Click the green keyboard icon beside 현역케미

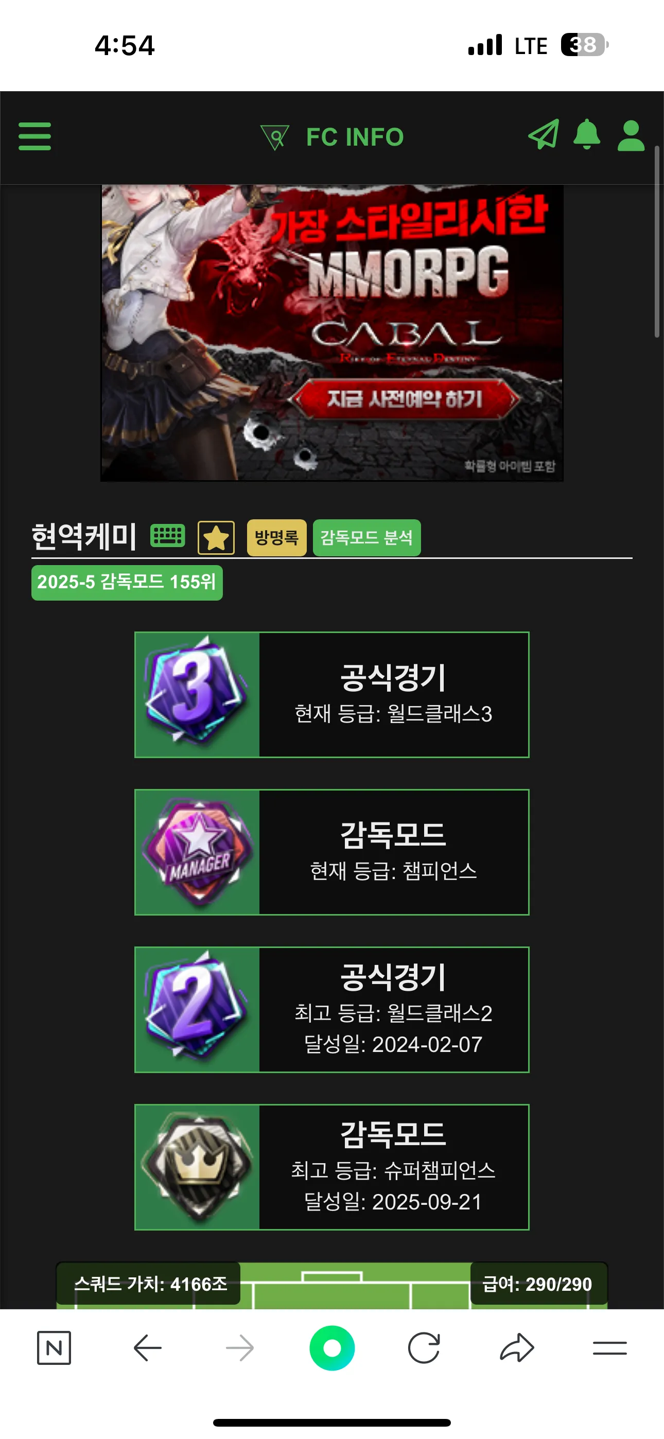click(168, 536)
